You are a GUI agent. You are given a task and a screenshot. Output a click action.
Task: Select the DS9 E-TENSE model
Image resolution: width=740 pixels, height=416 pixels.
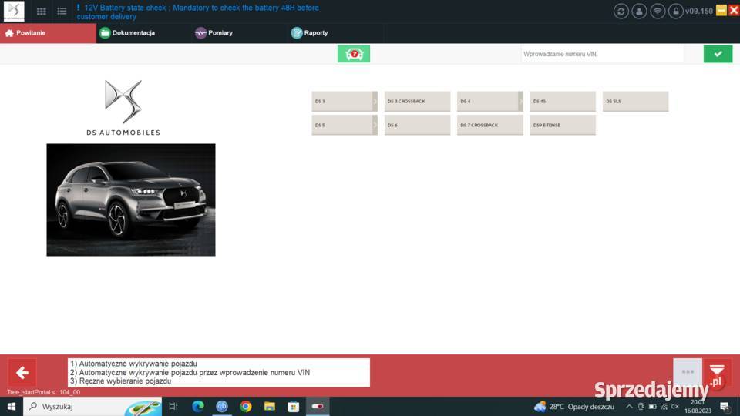[563, 125]
